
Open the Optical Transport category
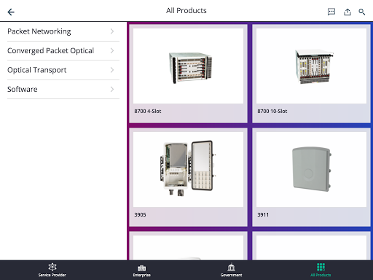click(63, 70)
